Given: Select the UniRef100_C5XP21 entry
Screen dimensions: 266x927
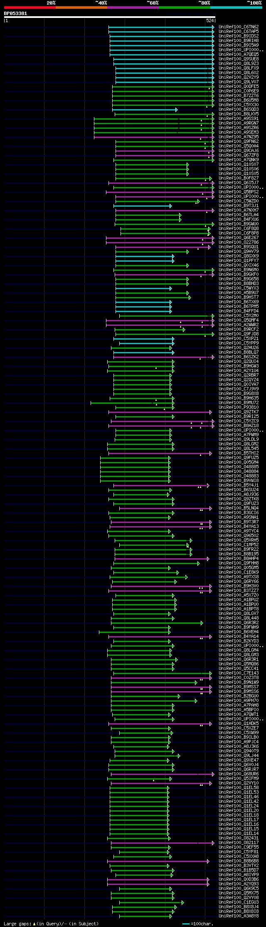Looking at the screenshot, I should pos(239,339).
